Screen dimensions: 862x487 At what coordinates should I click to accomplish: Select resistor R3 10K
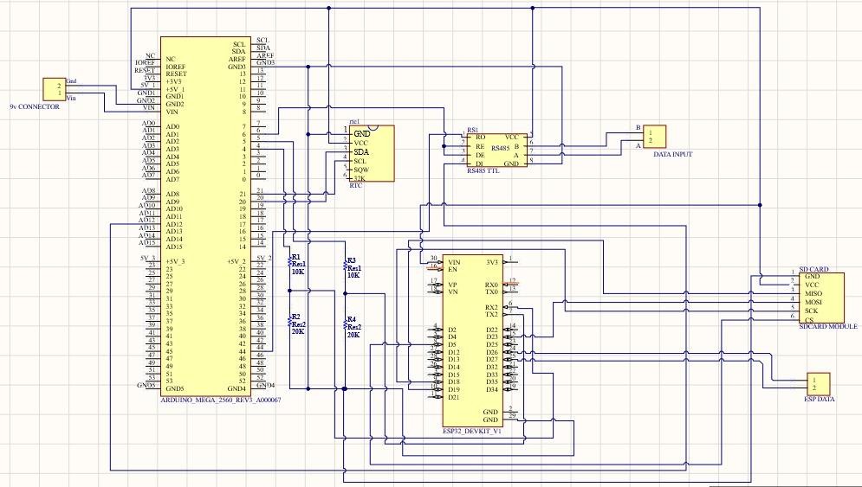click(x=346, y=267)
